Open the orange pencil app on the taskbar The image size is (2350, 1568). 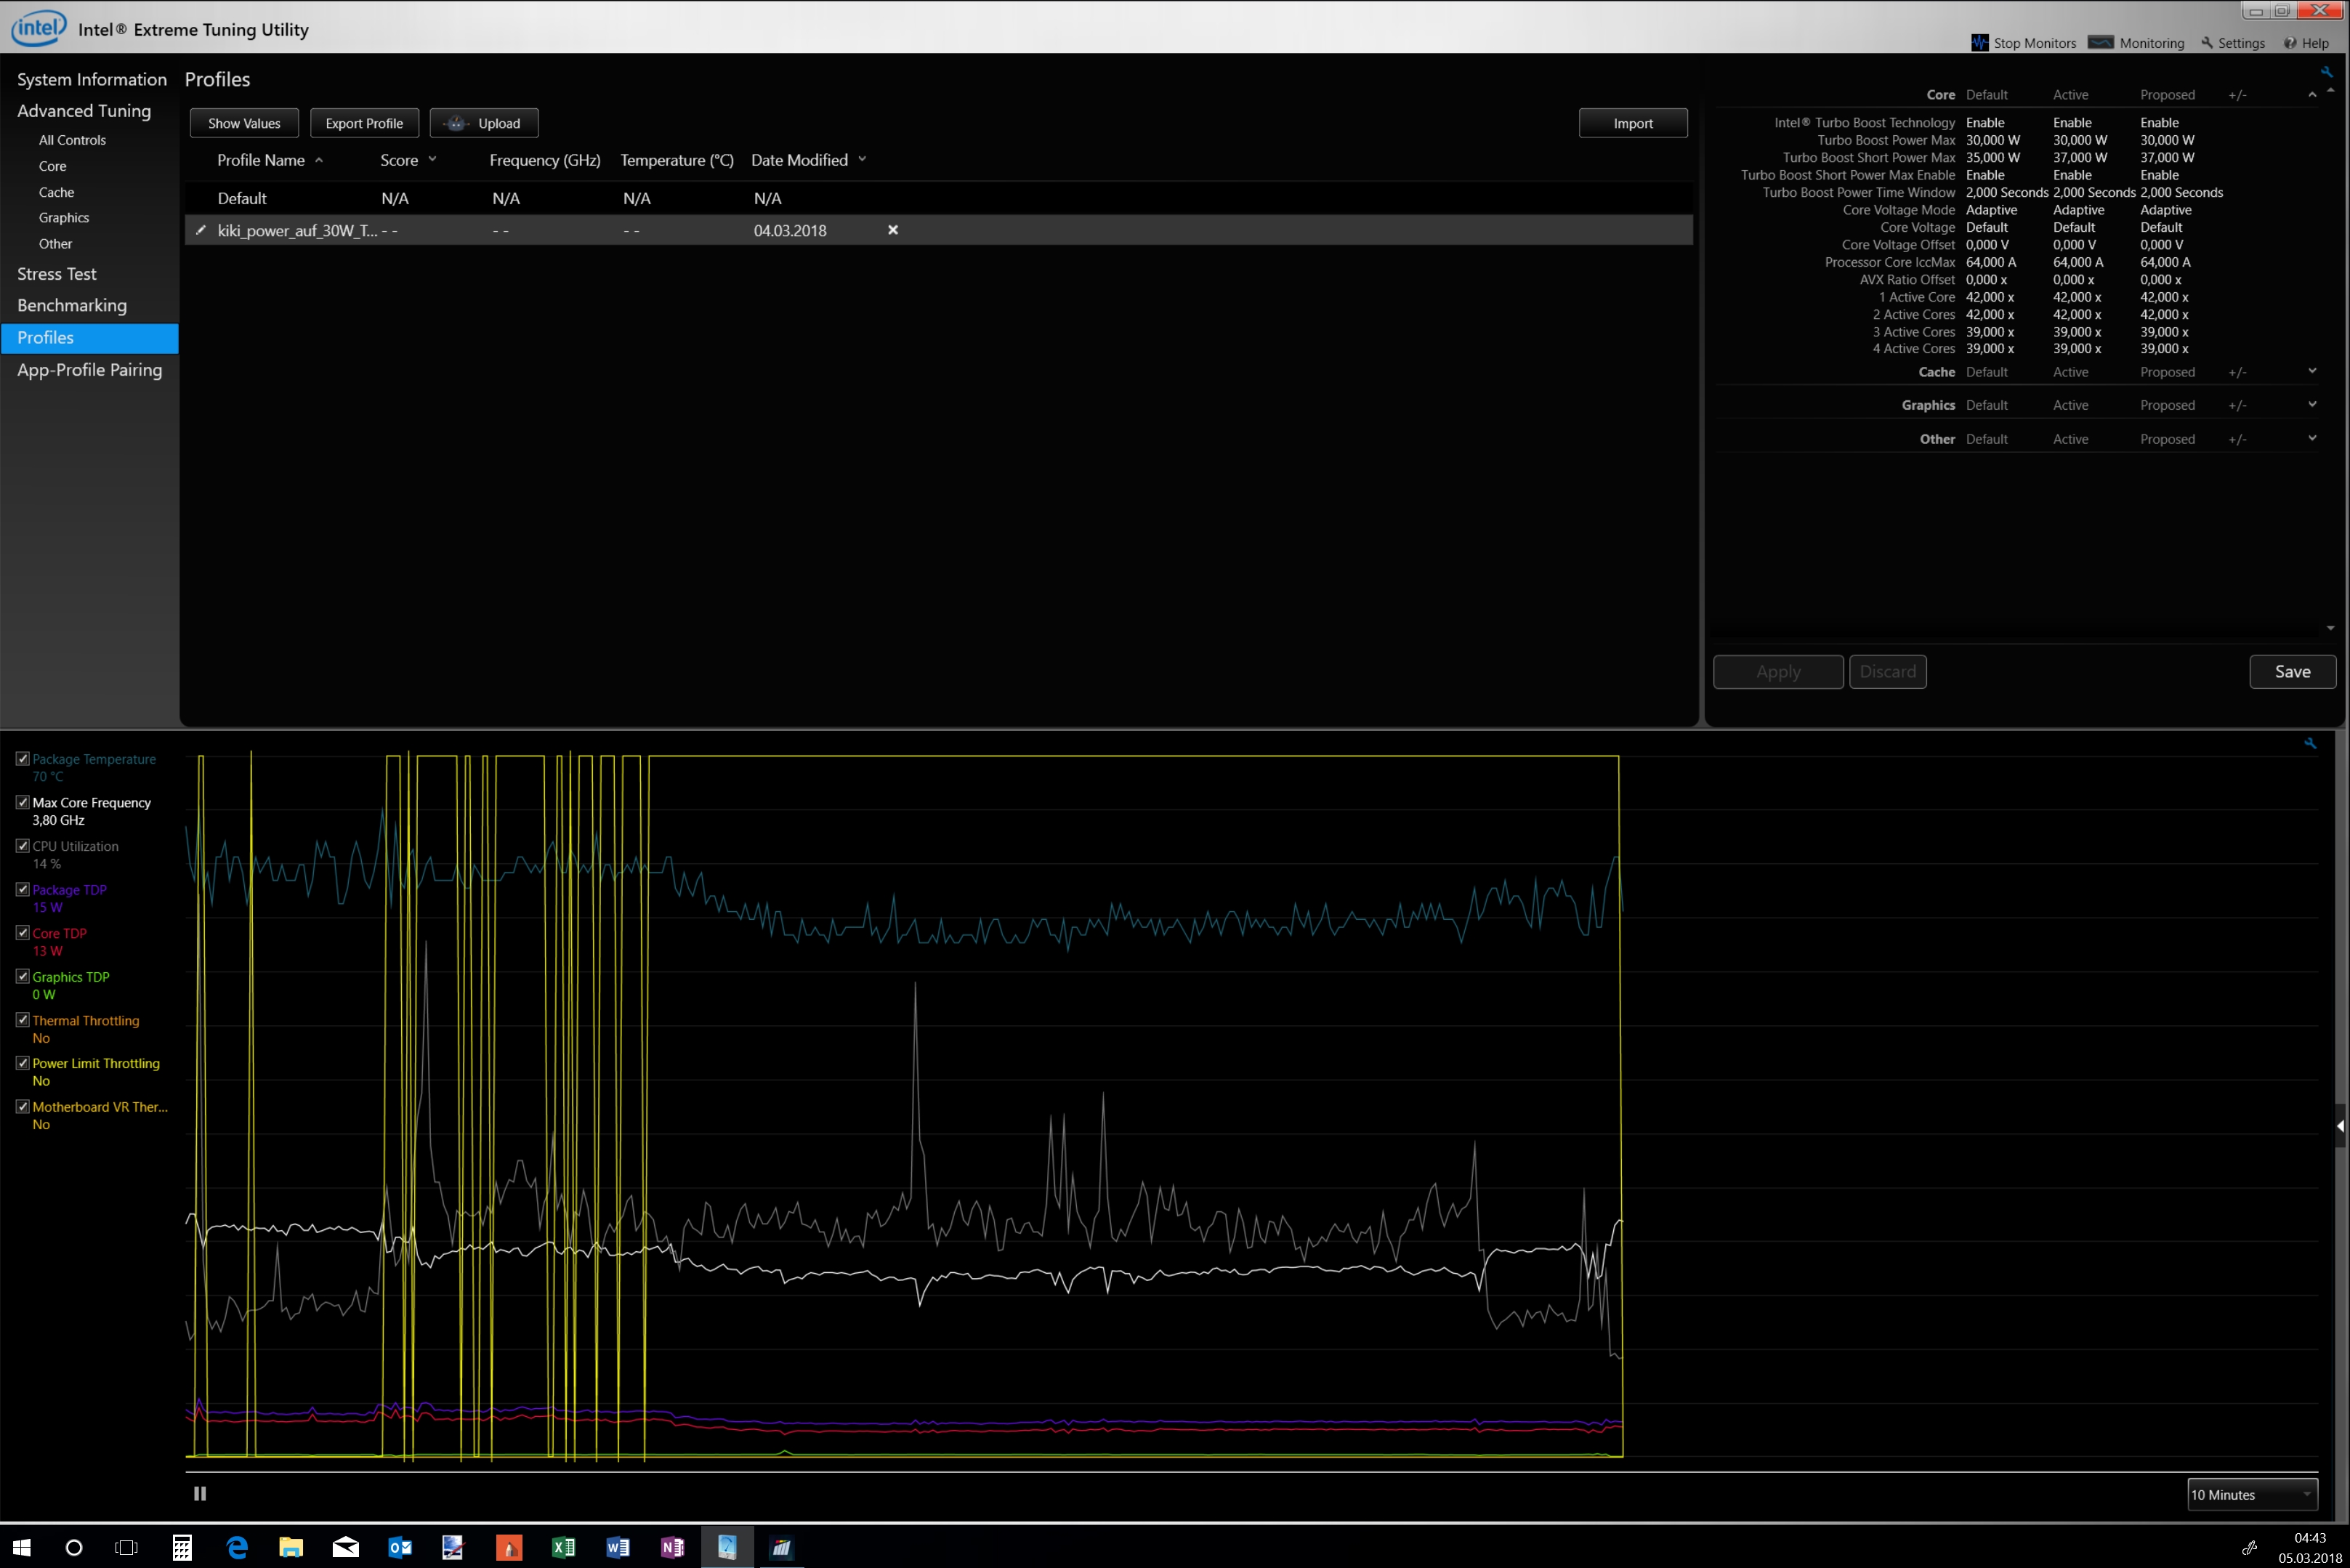[x=509, y=1547]
